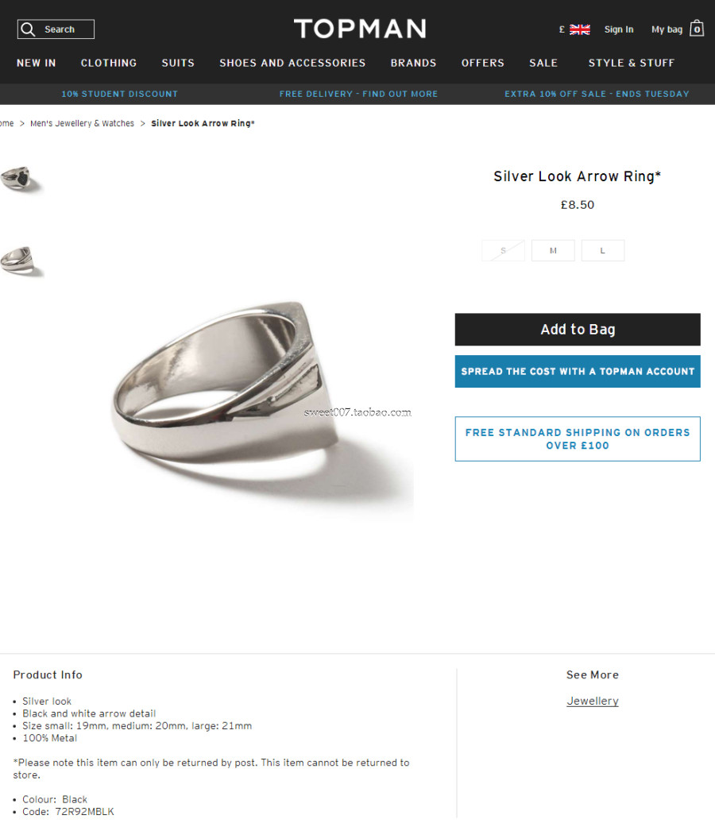
Task: Choose size M
Action: click(x=553, y=250)
